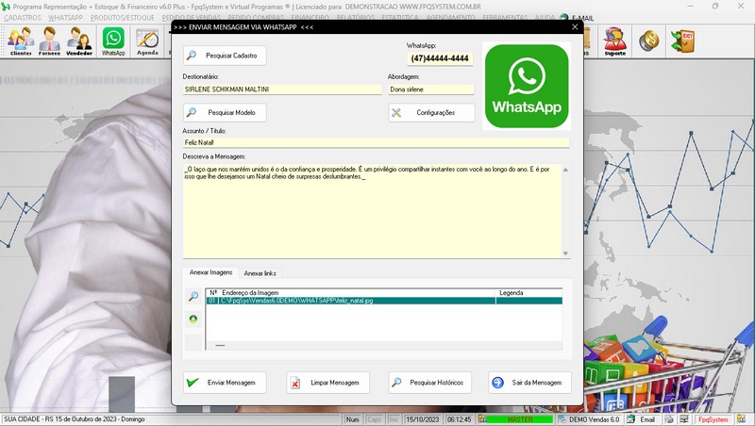Click the WhatsApp number field
This screenshot has height=426, width=755.
tap(440, 58)
